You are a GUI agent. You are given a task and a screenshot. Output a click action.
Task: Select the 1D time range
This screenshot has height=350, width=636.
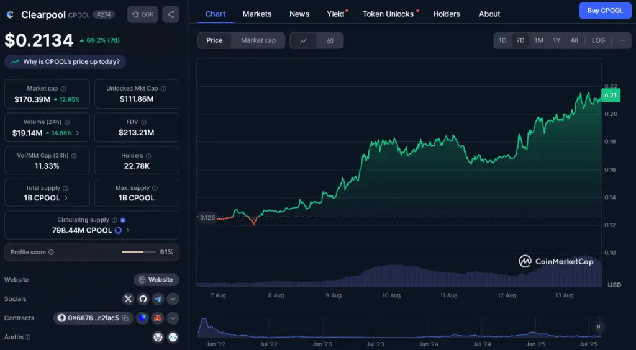click(x=502, y=40)
